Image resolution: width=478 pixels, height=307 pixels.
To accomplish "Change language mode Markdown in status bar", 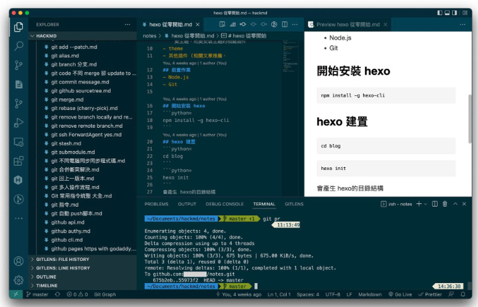I will click(x=370, y=294).
